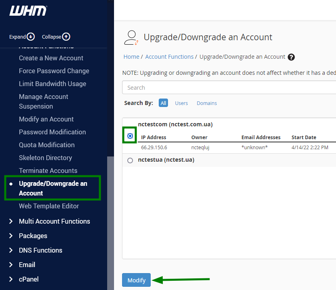The image size is (336, 290).
Task: Open Manage Account Suspension
Action: coord(44,101)
